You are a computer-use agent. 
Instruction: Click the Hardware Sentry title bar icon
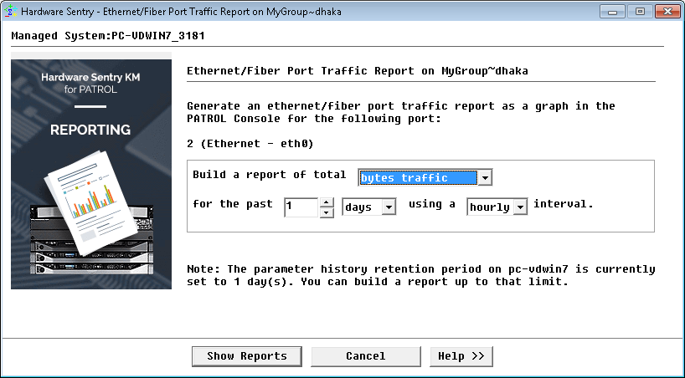(x=11, y=12)
